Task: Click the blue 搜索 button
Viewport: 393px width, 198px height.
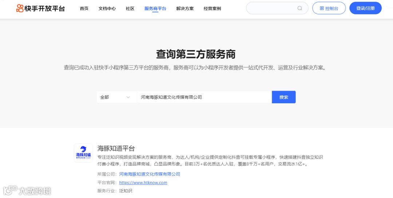Action: [x=284, y=97]
